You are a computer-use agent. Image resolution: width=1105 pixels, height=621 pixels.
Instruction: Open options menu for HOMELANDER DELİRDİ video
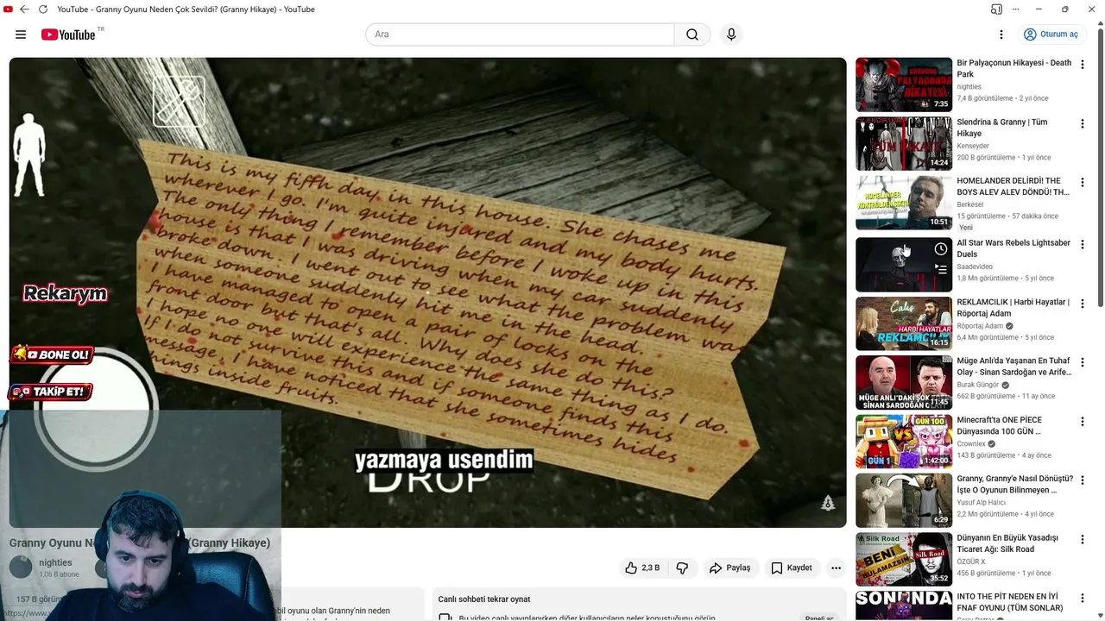click(x=1083, y=183)
